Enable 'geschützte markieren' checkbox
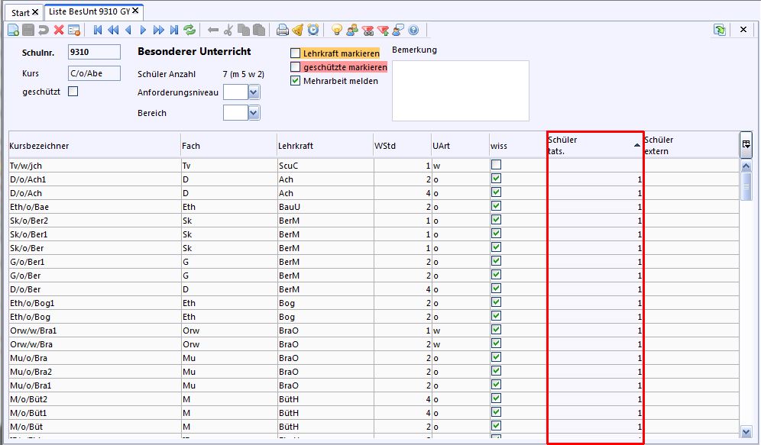The width and height of the screenshot is (761, 445). click(295, 66)
